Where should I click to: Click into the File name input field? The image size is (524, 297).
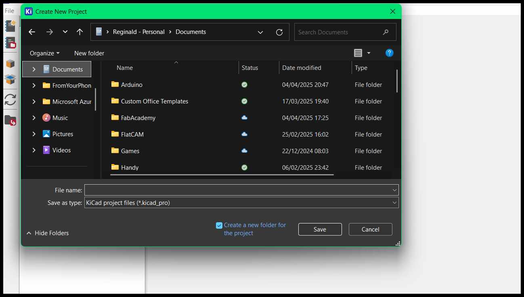coord(238,190)
